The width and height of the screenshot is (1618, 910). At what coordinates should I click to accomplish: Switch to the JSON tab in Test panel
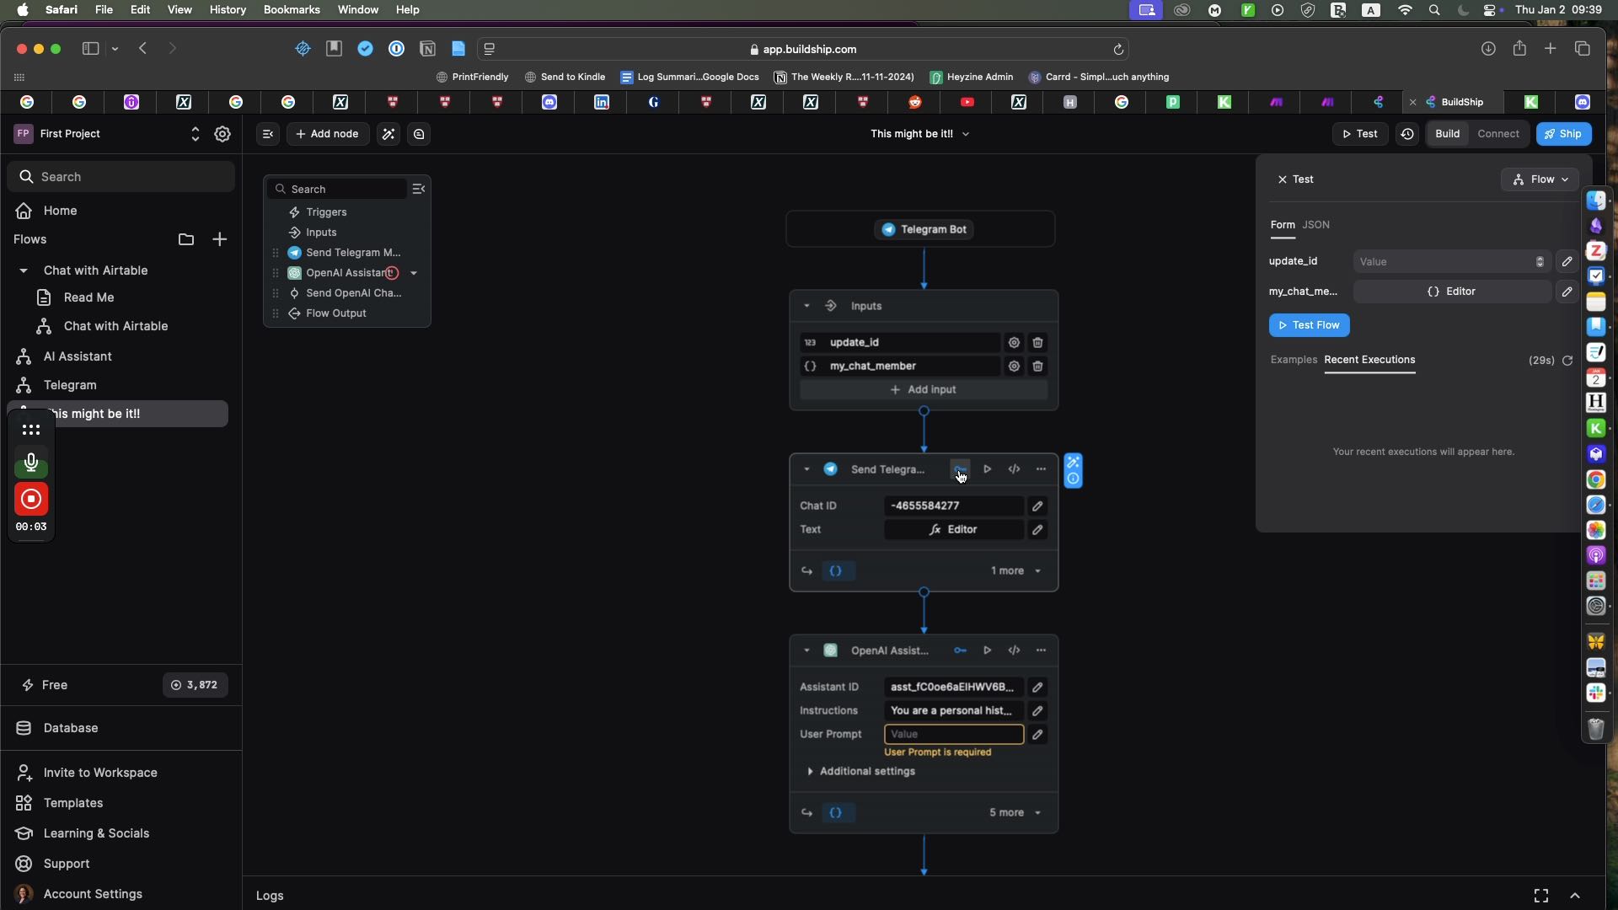click(x=1316, y=225)
